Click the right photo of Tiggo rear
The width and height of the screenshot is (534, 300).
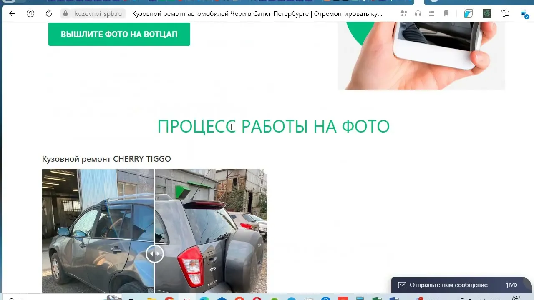click(211, 231)
